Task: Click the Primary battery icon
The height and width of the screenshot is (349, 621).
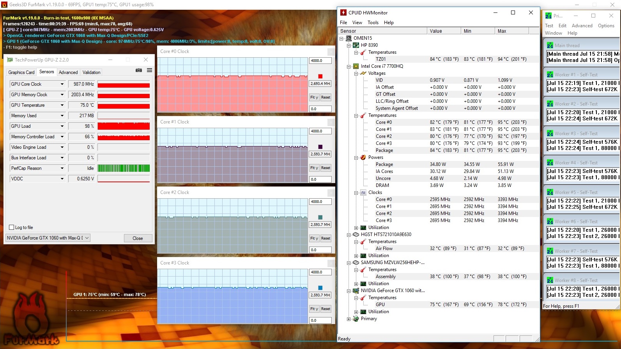Action: click(x=356, y=319)
